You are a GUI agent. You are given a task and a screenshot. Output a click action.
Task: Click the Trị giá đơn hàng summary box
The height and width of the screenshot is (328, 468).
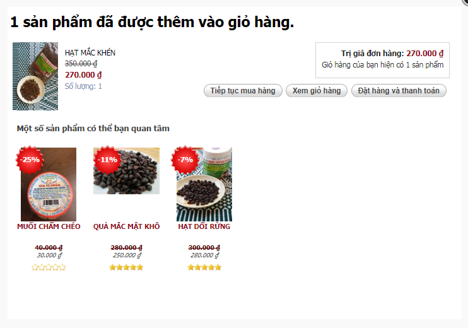[382, 60]
